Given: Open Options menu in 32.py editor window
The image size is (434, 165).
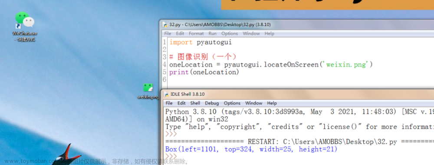Looking at the screenshot, I should (x=230, y=33).
